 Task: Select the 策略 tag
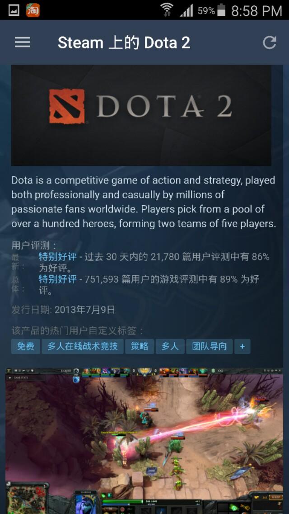pyautogui.click(x=140, y=346)
